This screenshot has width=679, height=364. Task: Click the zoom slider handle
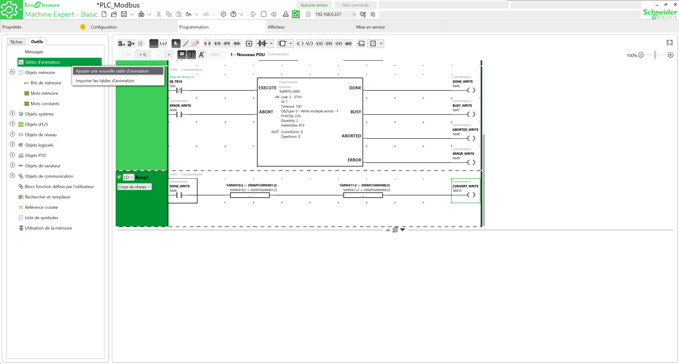655,55
